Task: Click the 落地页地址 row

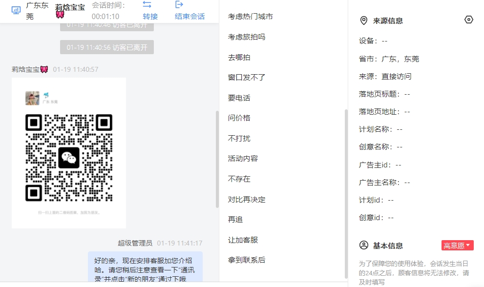Action: [384, 112]
